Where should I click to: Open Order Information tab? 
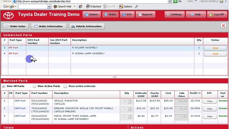pos(49,26)
